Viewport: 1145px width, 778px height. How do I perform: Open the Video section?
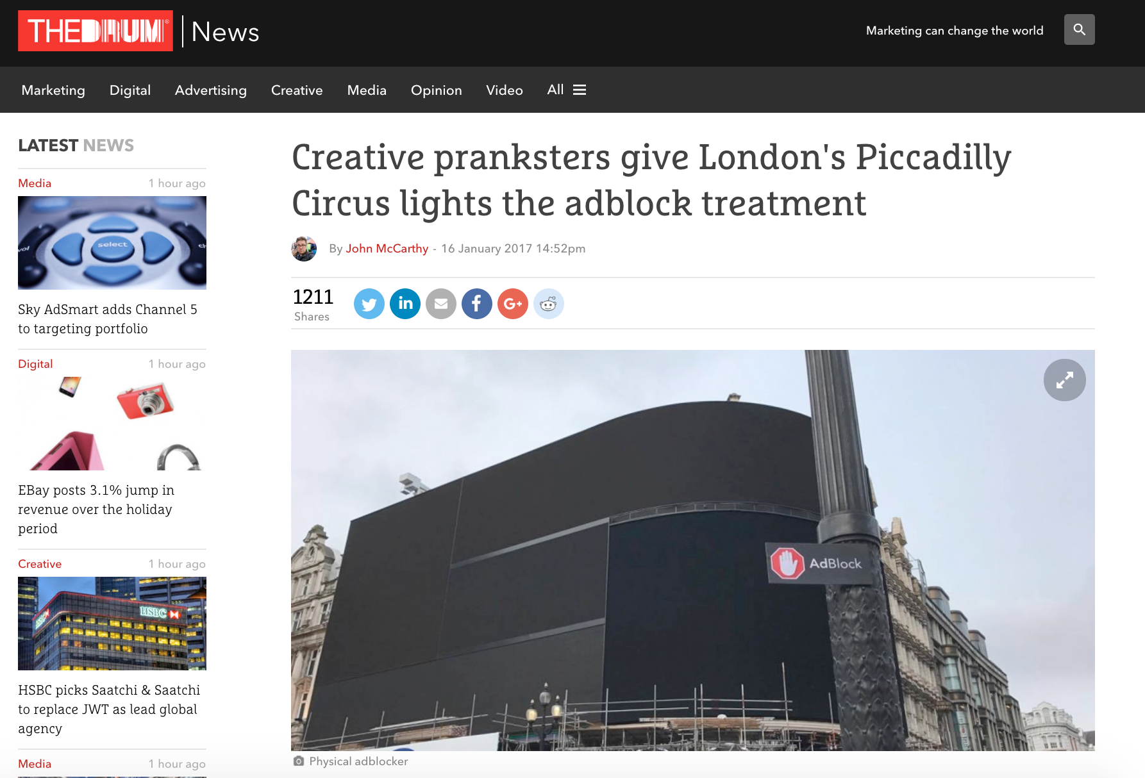[x=505, y=90]
